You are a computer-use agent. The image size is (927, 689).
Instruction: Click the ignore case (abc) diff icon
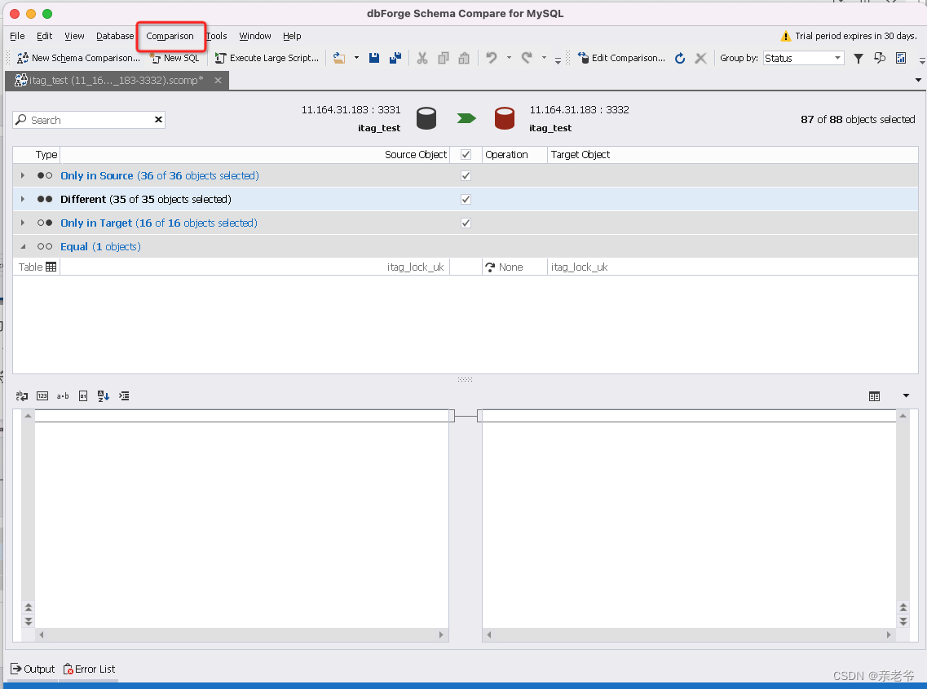point(22,396)
